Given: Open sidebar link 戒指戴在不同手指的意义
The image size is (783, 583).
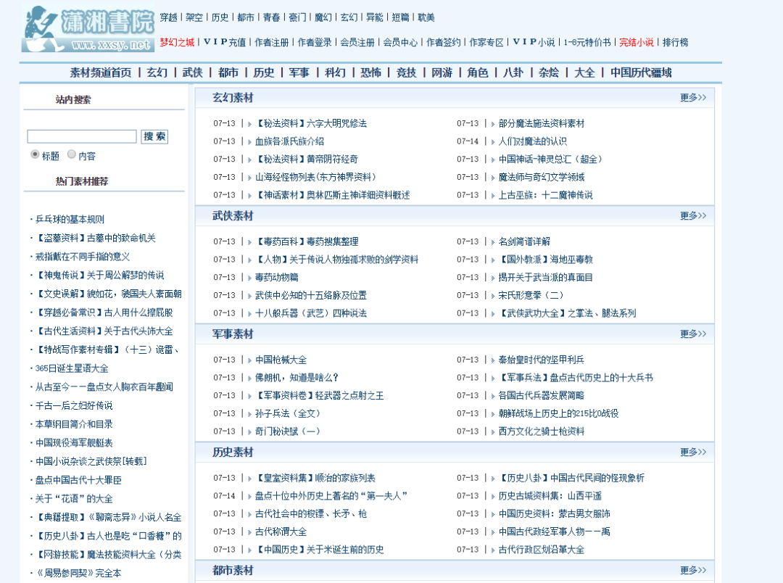Looking at the screenshot, I should tap(83, 257).
